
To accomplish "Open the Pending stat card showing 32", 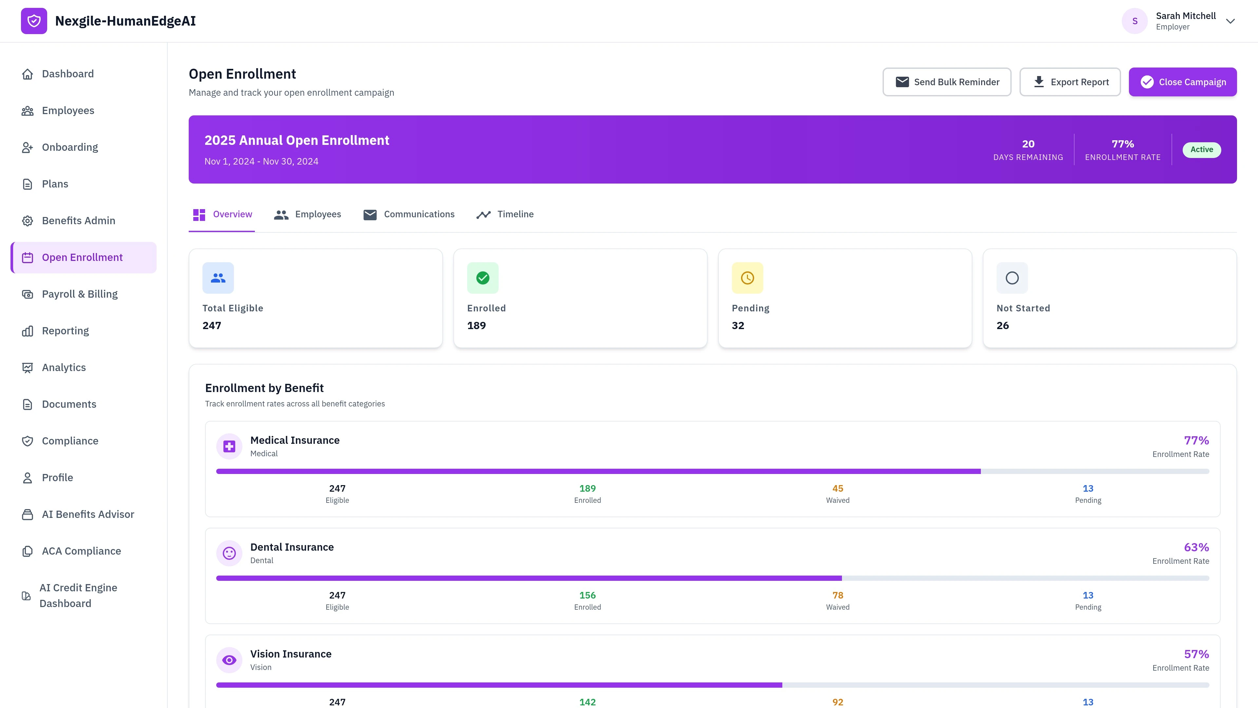I will coord(845,298).
